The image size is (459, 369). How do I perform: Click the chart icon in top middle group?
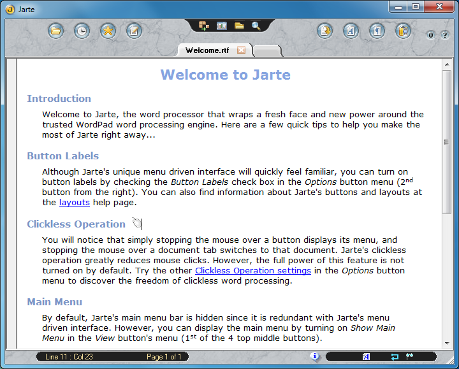click(222, 25)
